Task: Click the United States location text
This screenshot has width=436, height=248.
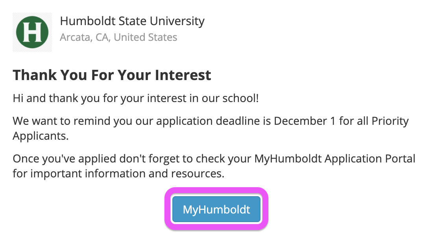Action: [146, 37]
